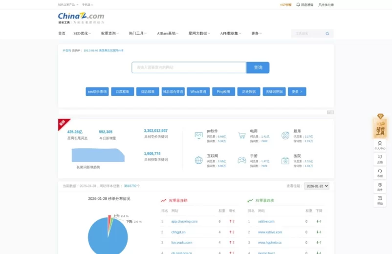Click the blue 查询 button

coord(258,68)
